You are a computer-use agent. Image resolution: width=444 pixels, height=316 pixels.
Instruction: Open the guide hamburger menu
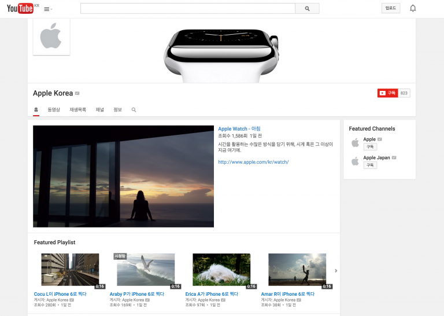point(48,9)
